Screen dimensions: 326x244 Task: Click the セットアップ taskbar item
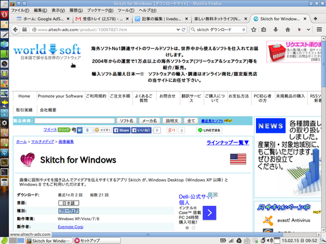[x=97, y=241]
